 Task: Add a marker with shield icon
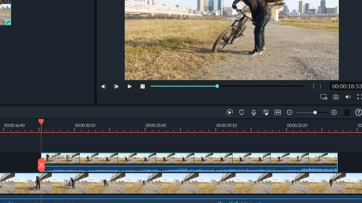242,112
